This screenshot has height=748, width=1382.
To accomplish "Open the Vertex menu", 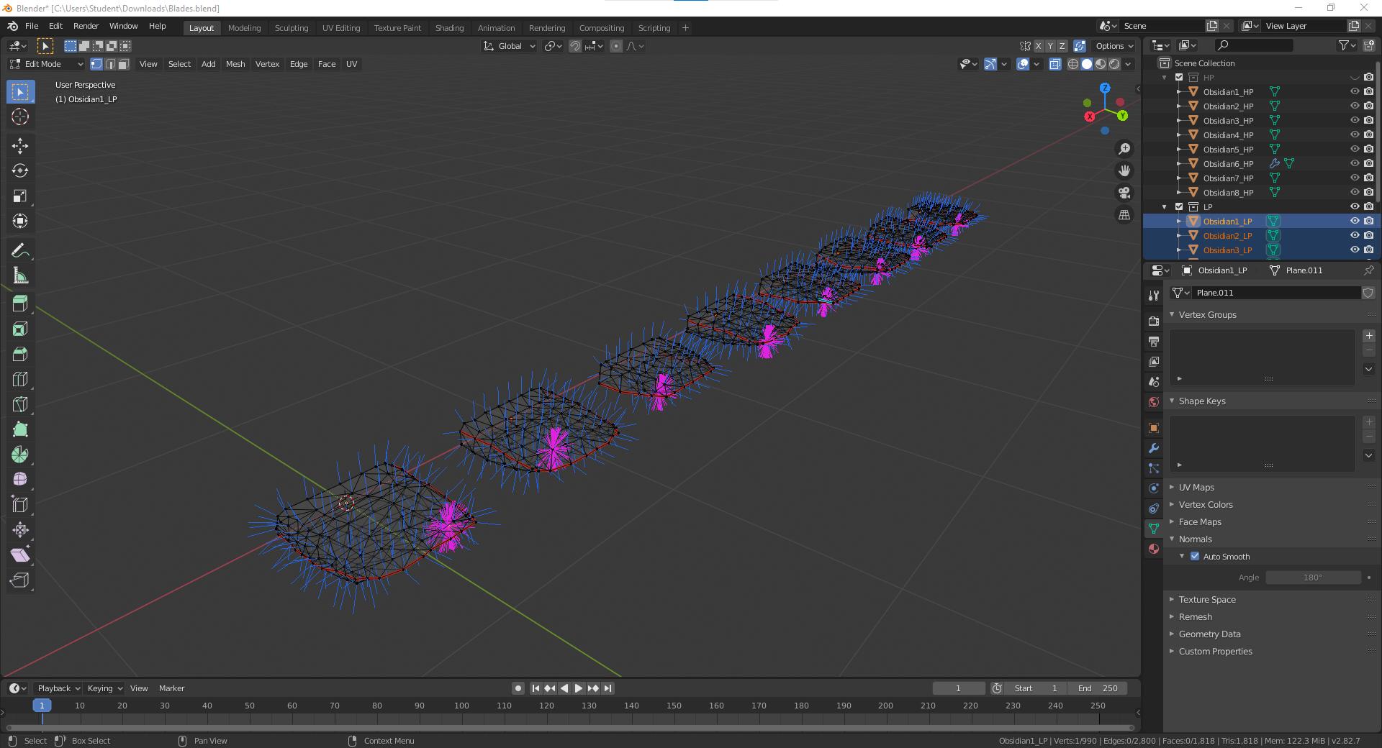I will (x=267, y=64).
